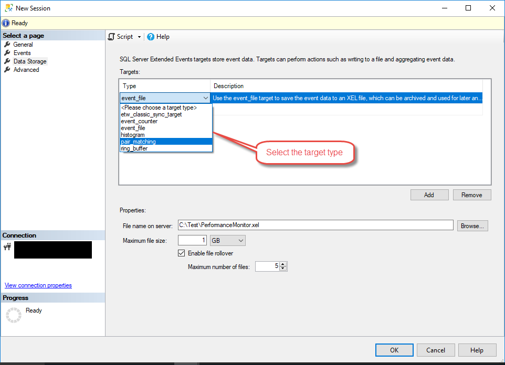This screenshot has width=505, height=365.
Task: Increase Maximum number of files with up arrow
Action: pyautogui.click(x=283, y=264)
